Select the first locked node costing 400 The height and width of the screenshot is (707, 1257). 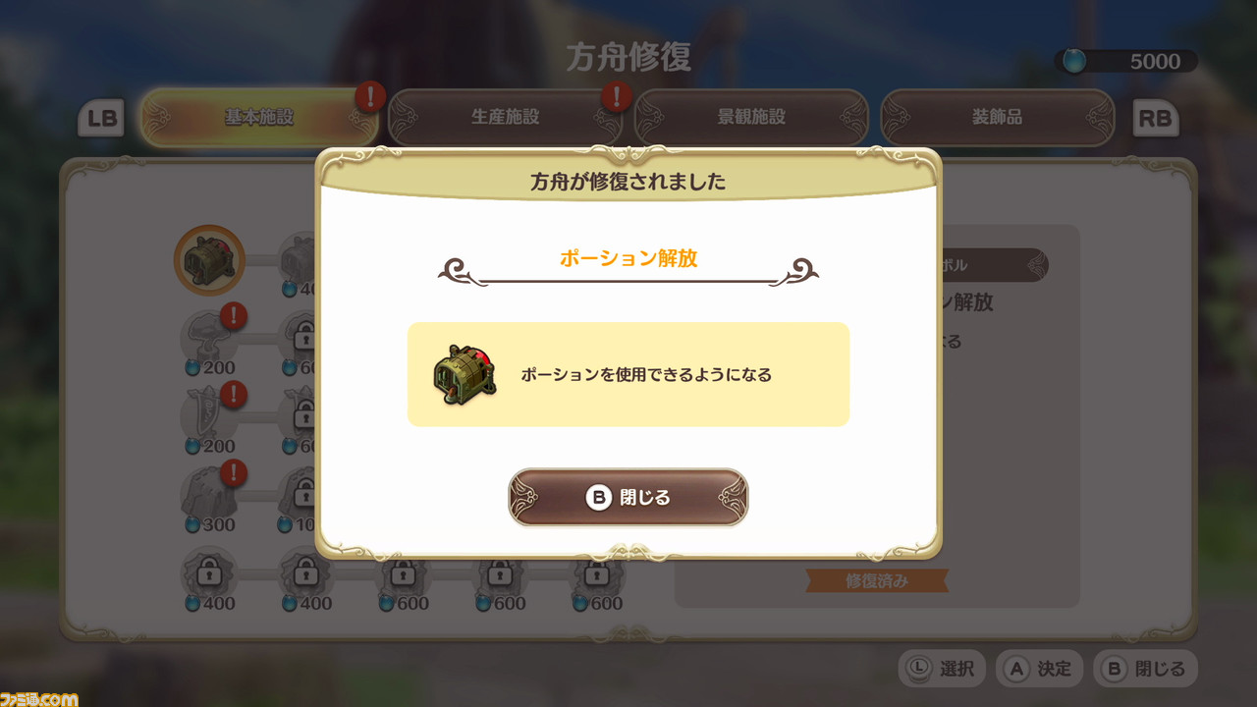tap(209, 572)
